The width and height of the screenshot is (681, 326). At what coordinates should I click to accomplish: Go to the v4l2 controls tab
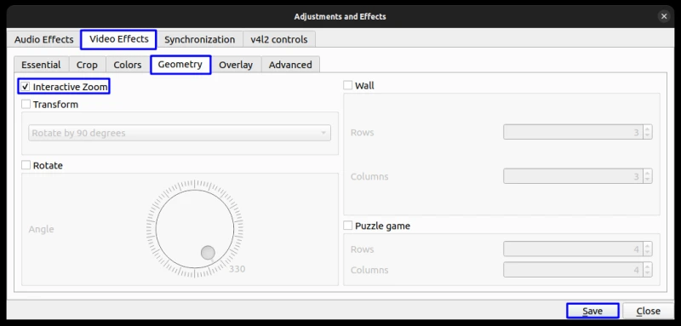click(279, 39)
